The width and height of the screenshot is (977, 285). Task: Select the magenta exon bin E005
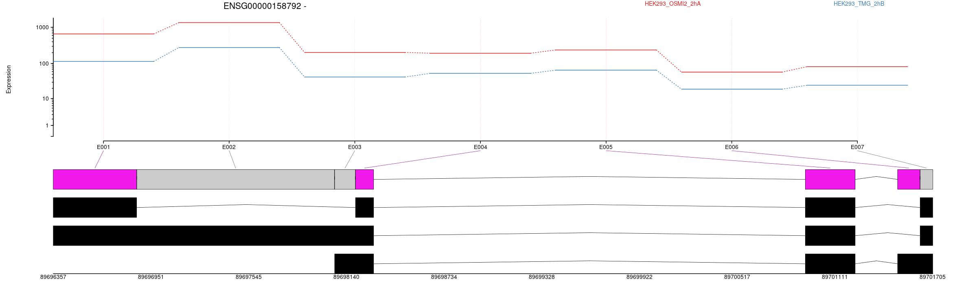pos(830,180)
